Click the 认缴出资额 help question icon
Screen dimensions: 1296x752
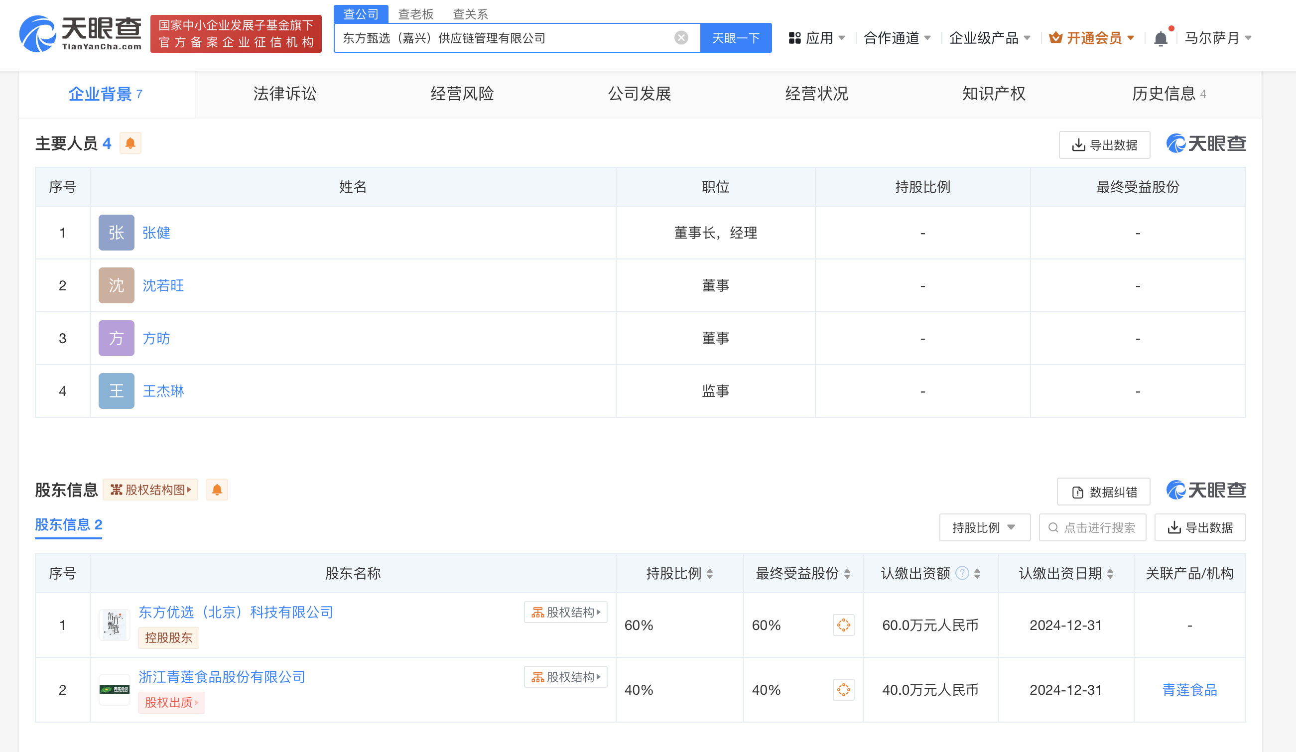click(962, 573)
